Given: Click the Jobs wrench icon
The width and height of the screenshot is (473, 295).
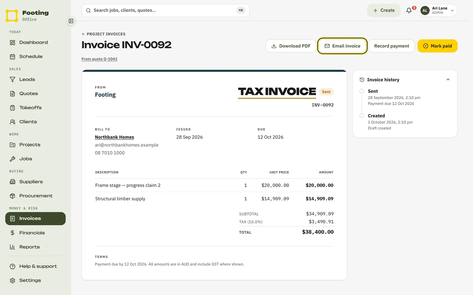Looking at the screenshot, I should (12, 159).
